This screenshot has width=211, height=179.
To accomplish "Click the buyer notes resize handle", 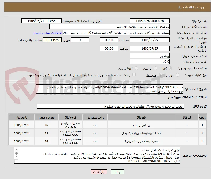I will coord(16,162).
